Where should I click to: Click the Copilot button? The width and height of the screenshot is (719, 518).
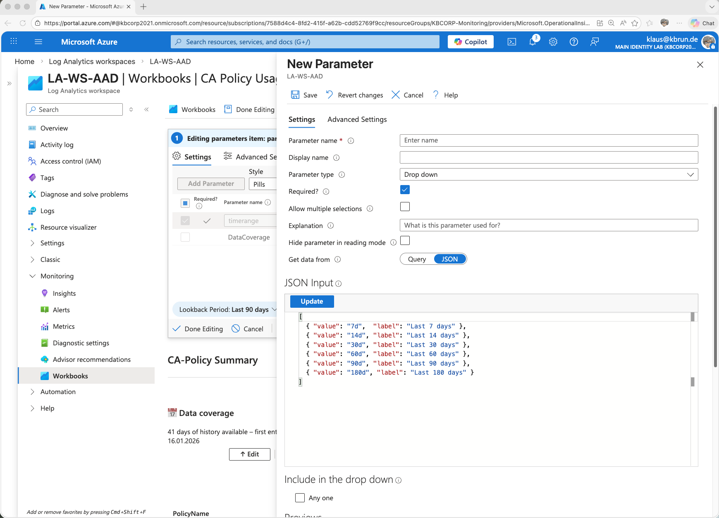pyautogui.click(x=471, y=42)
